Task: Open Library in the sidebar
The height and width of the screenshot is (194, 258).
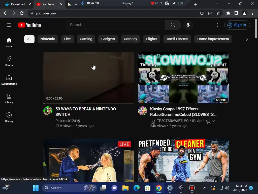Action: click(9, 99)
